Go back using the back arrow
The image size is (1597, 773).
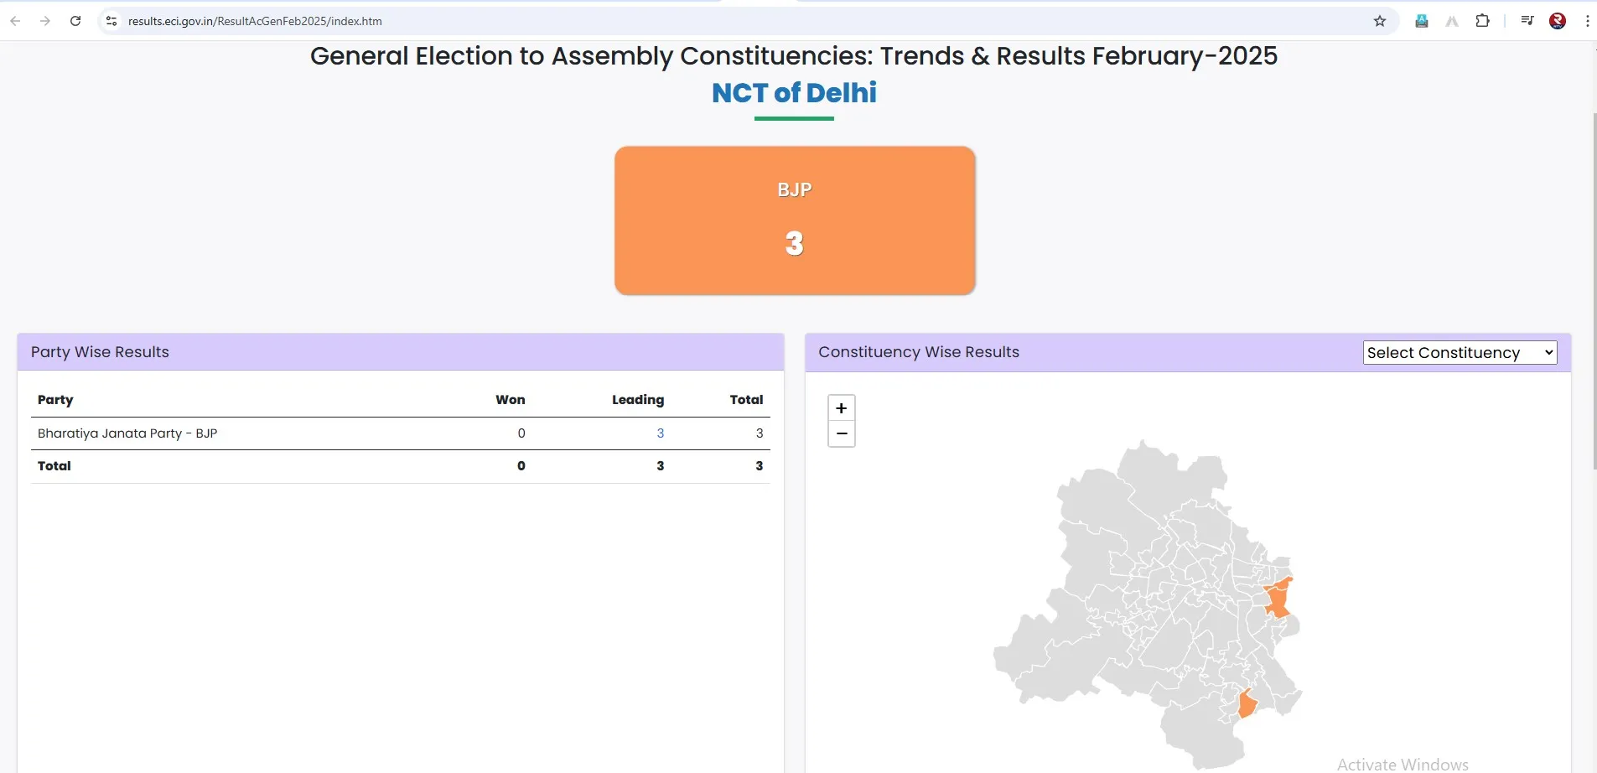coord(14,21)
